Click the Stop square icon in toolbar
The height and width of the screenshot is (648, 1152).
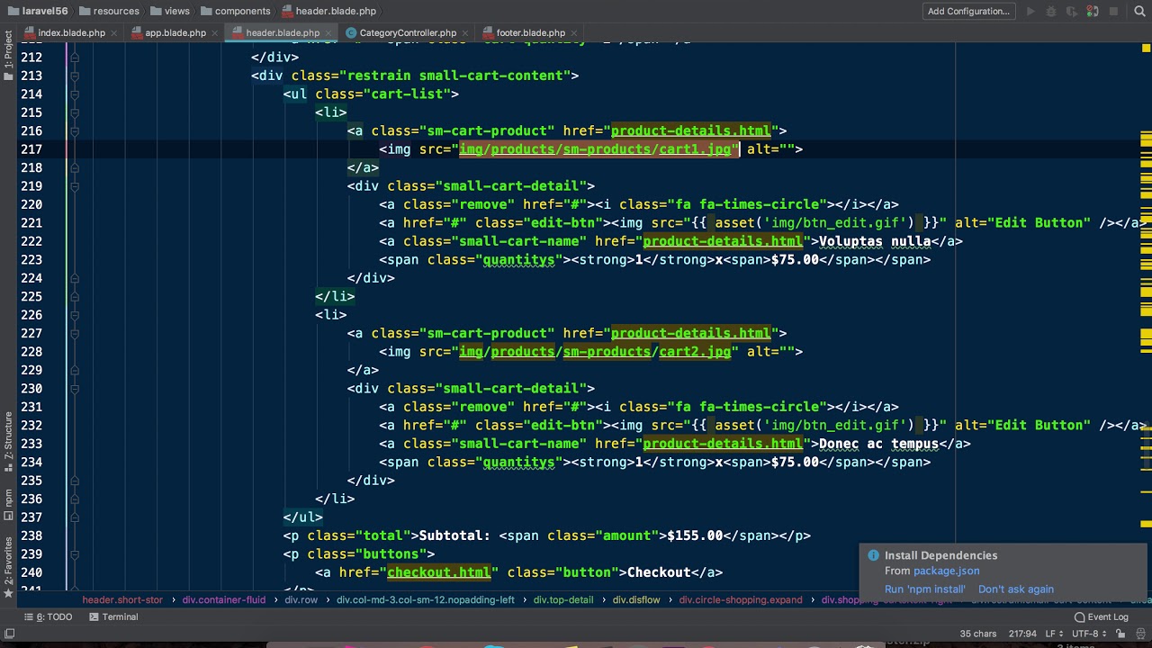(x=1113, y=12)
